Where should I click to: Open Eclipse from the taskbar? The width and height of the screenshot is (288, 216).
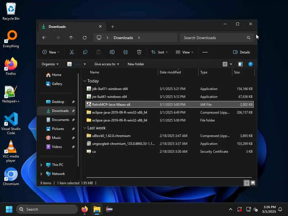109,209
